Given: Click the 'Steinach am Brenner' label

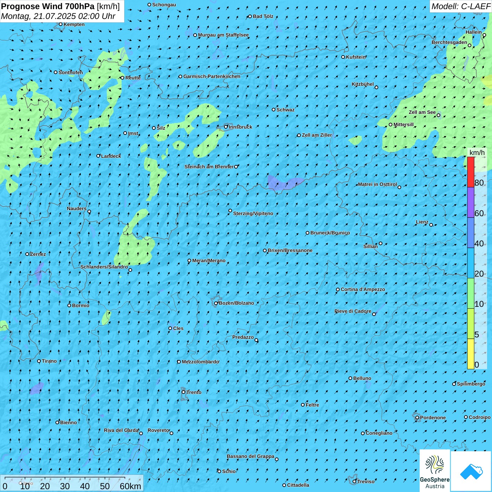Looking at the screenshot, I should pos(209,167).
